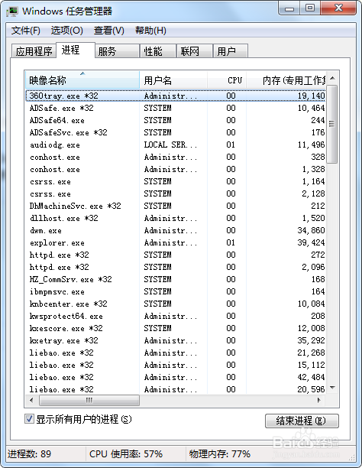Sort by CPU column header

[227, 80]
